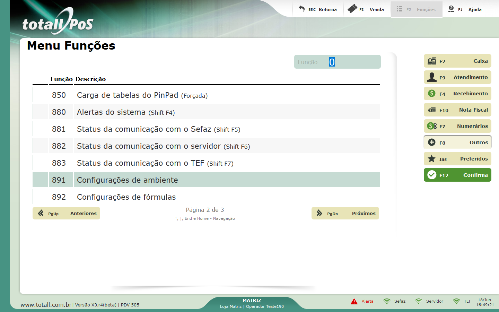Go to next page with Próximos
The image size is (499, 312).
pyautogui.click(x=345, y=213)
